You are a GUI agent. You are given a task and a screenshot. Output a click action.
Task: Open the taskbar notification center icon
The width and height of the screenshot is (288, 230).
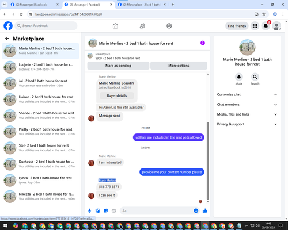(281, 225)
